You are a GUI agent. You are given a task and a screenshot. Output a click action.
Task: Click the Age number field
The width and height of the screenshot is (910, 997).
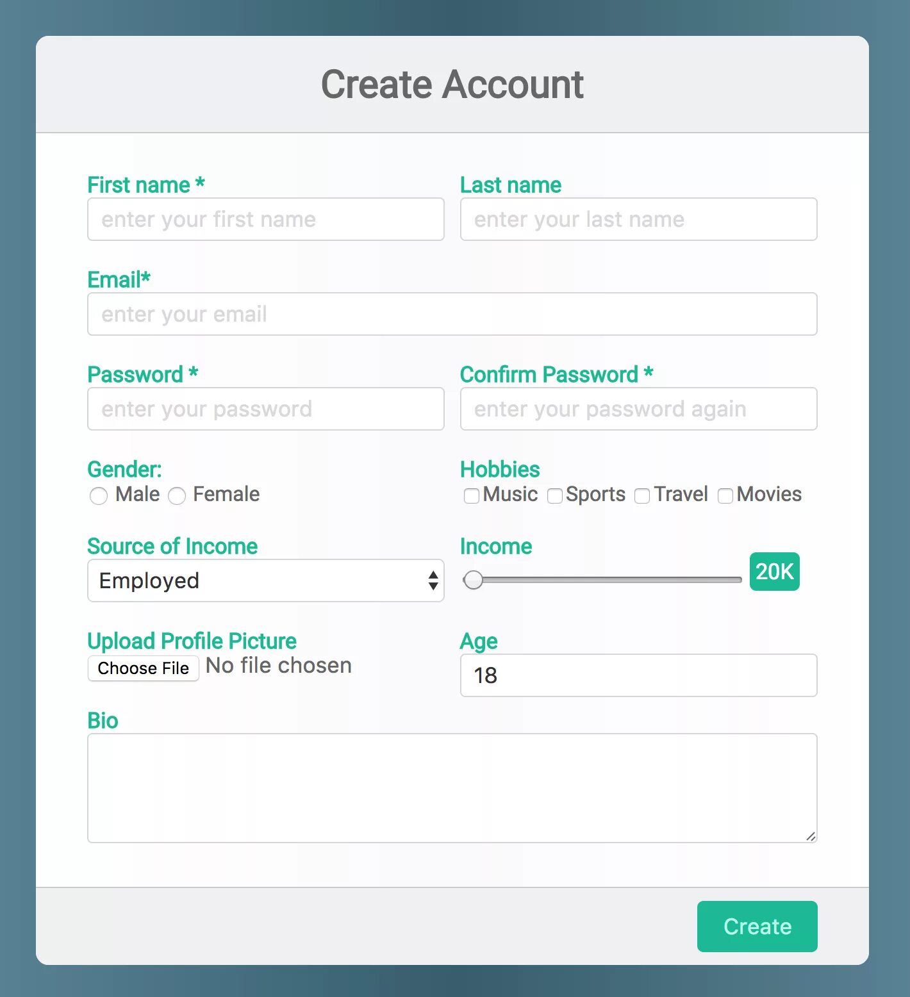point(638,675)
